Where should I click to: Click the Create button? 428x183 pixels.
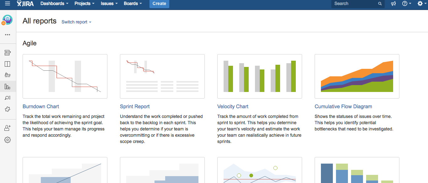click(159, 4)
